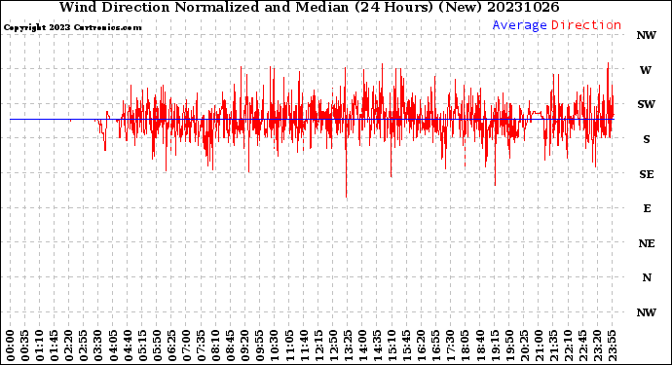
Task: Click the N direction axis label
Action: tap(647, 278)
